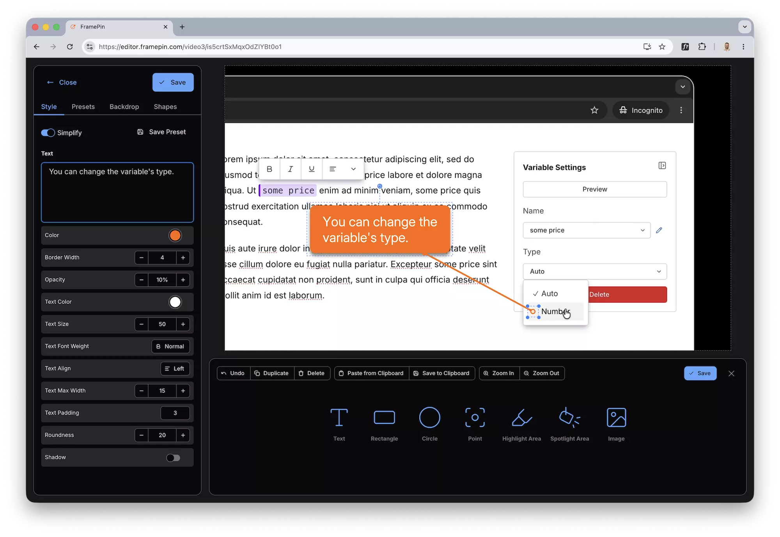The image size is (780, 537).
Task: Click Save to Clipboard
Action: 441,373
